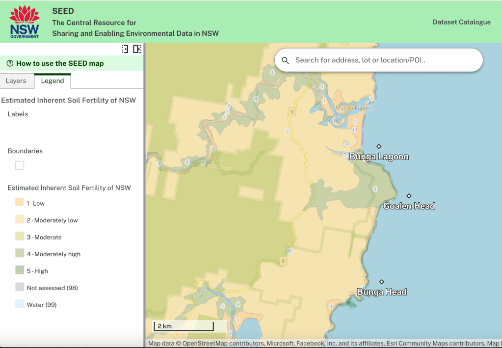Select the Goalen Head diamond marker
The height and width of the screenshot is (348, 502).
(409, 196)
